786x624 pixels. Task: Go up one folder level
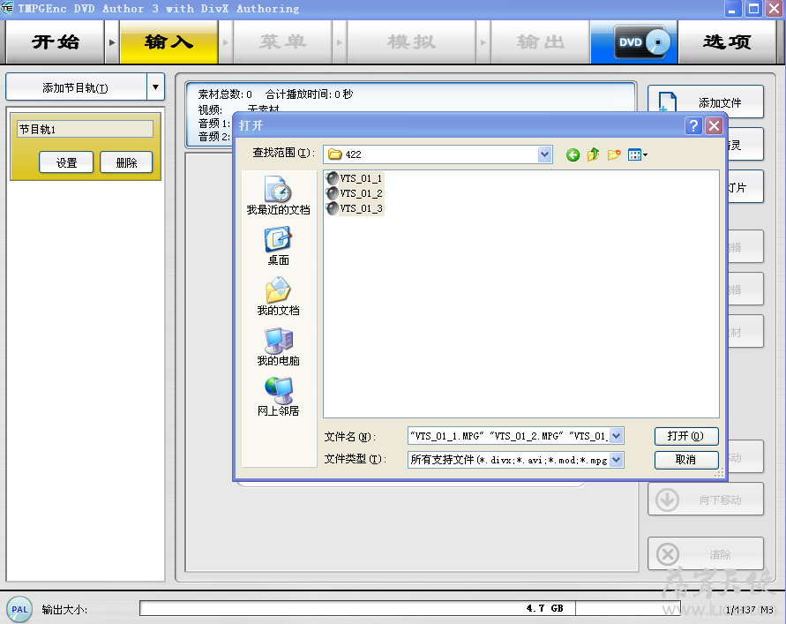[x=593, y=154]
